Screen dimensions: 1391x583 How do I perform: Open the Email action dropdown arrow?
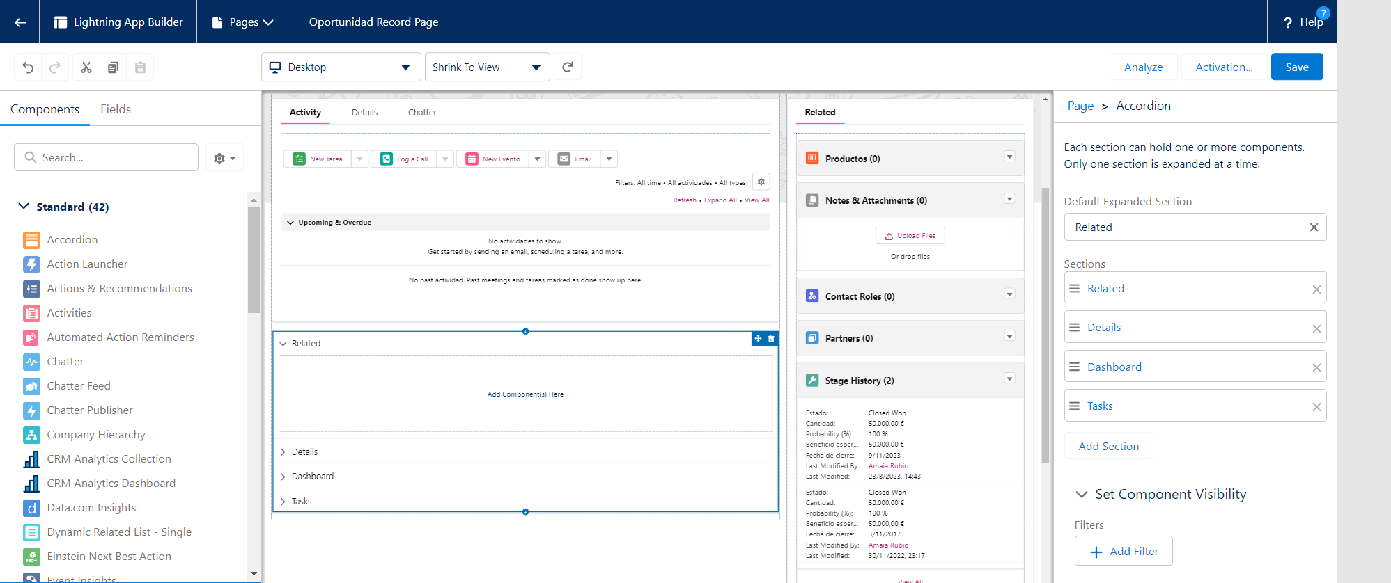(609, 159)
